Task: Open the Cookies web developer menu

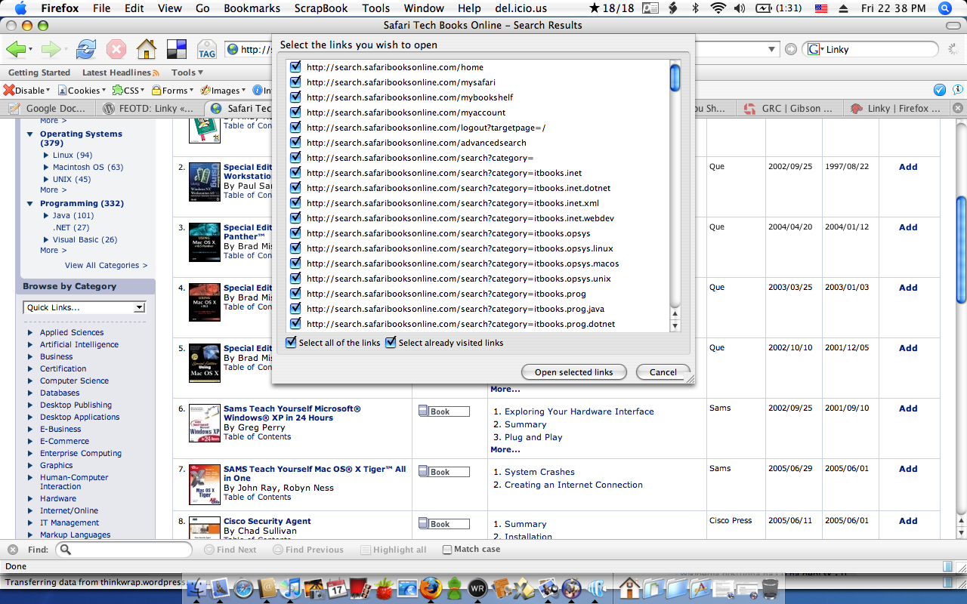Action: 82,90
